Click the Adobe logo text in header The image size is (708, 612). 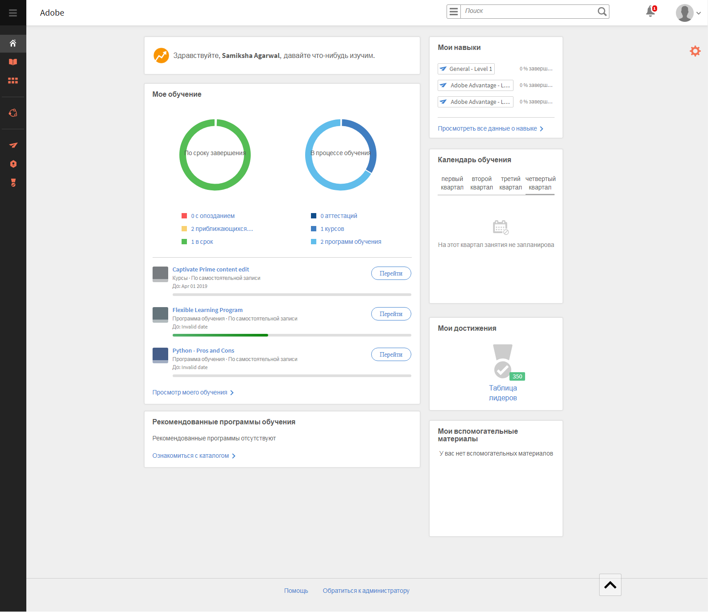(52, 13)
